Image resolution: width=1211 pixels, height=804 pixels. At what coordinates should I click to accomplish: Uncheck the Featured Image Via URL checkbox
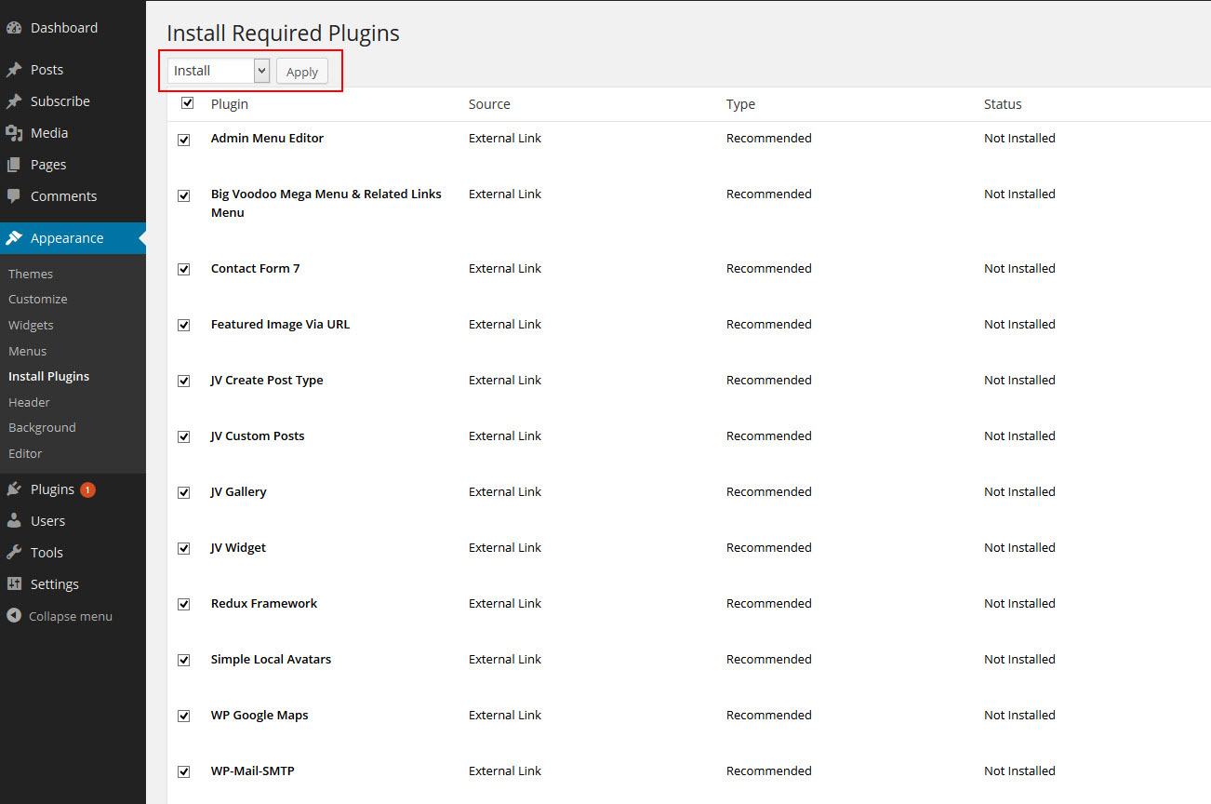pyautogui.click(x=183, y=326)
